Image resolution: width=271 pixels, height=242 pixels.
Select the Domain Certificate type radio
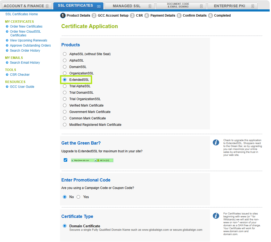[65, 226]
